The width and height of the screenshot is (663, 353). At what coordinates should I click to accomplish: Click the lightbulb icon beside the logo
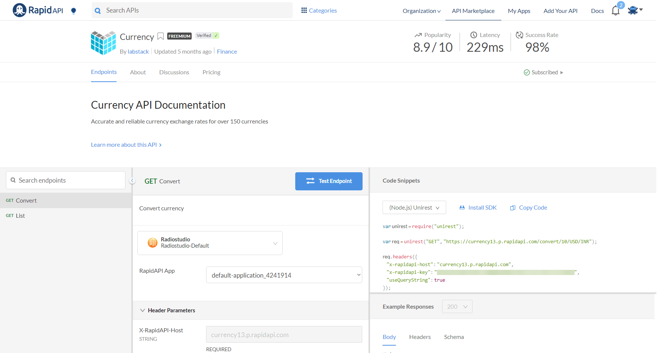(74, 11)
